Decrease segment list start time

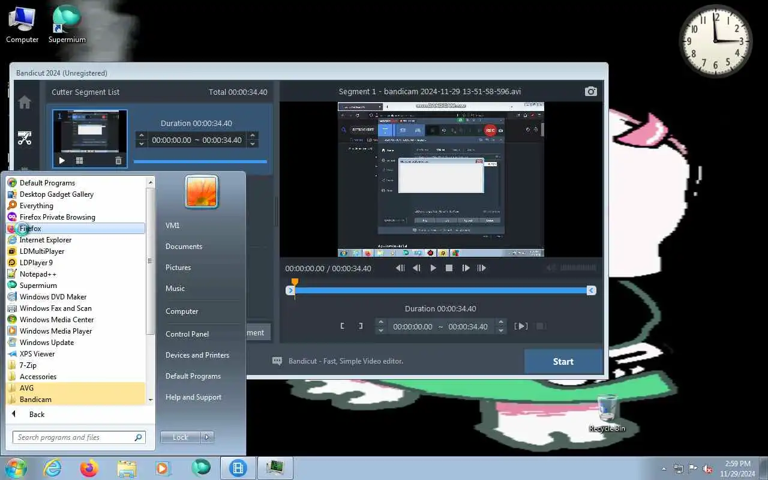point(142,144)
